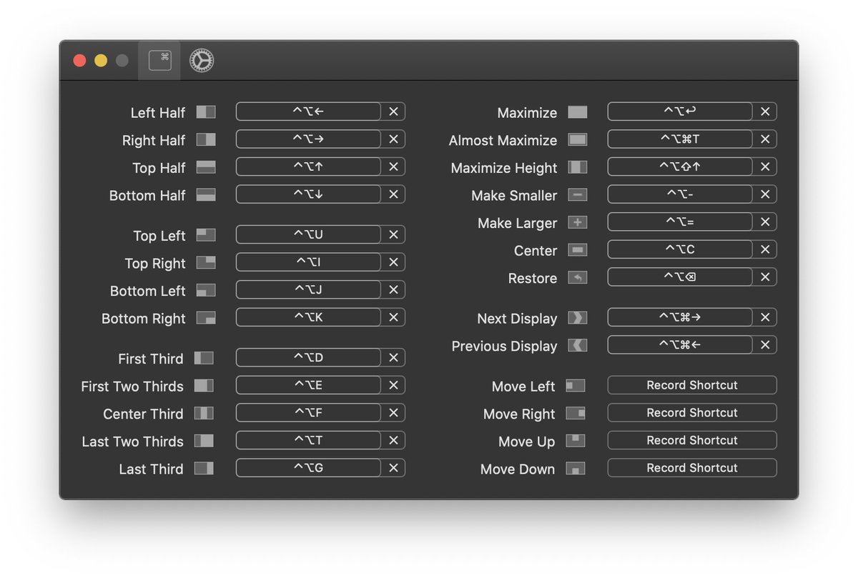Clear the Make Smaller shortcut
Image resolution: width=858 pixels, height=578 pixels.
coord(765,194)
